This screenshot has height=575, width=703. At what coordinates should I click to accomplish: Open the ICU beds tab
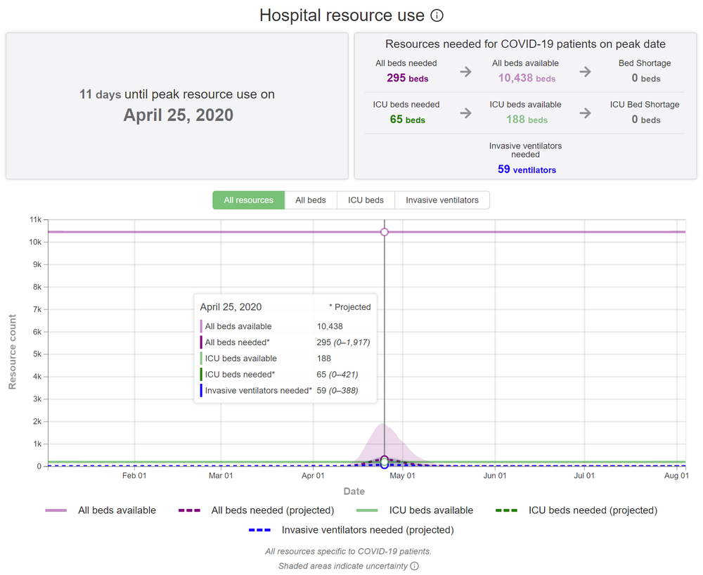tap(366, 200)
